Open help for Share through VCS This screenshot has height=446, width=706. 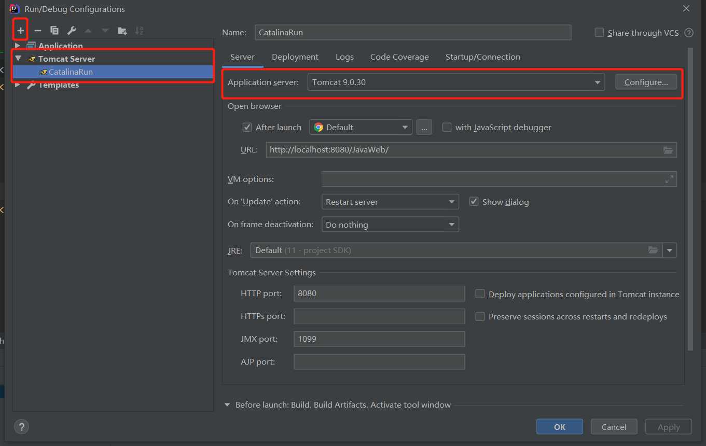(x=689, y=33)
